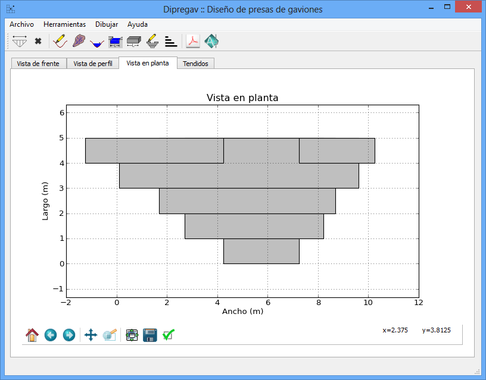Select the pencil curve drawing tool
This screenshot has width=486, height=380.
click(x=60, y=42)
